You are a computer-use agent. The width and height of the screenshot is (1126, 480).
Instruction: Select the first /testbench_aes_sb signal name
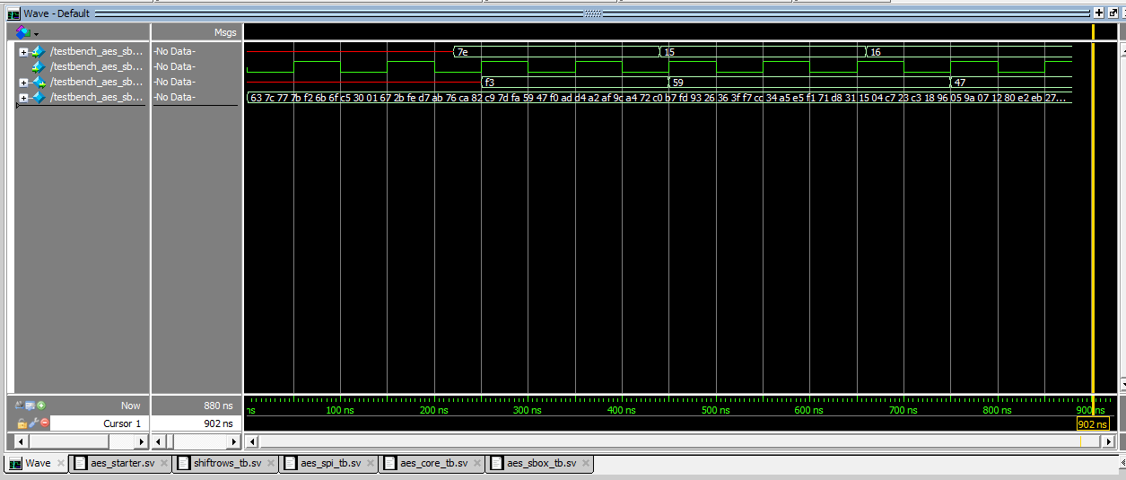click(x=96, y=52)
